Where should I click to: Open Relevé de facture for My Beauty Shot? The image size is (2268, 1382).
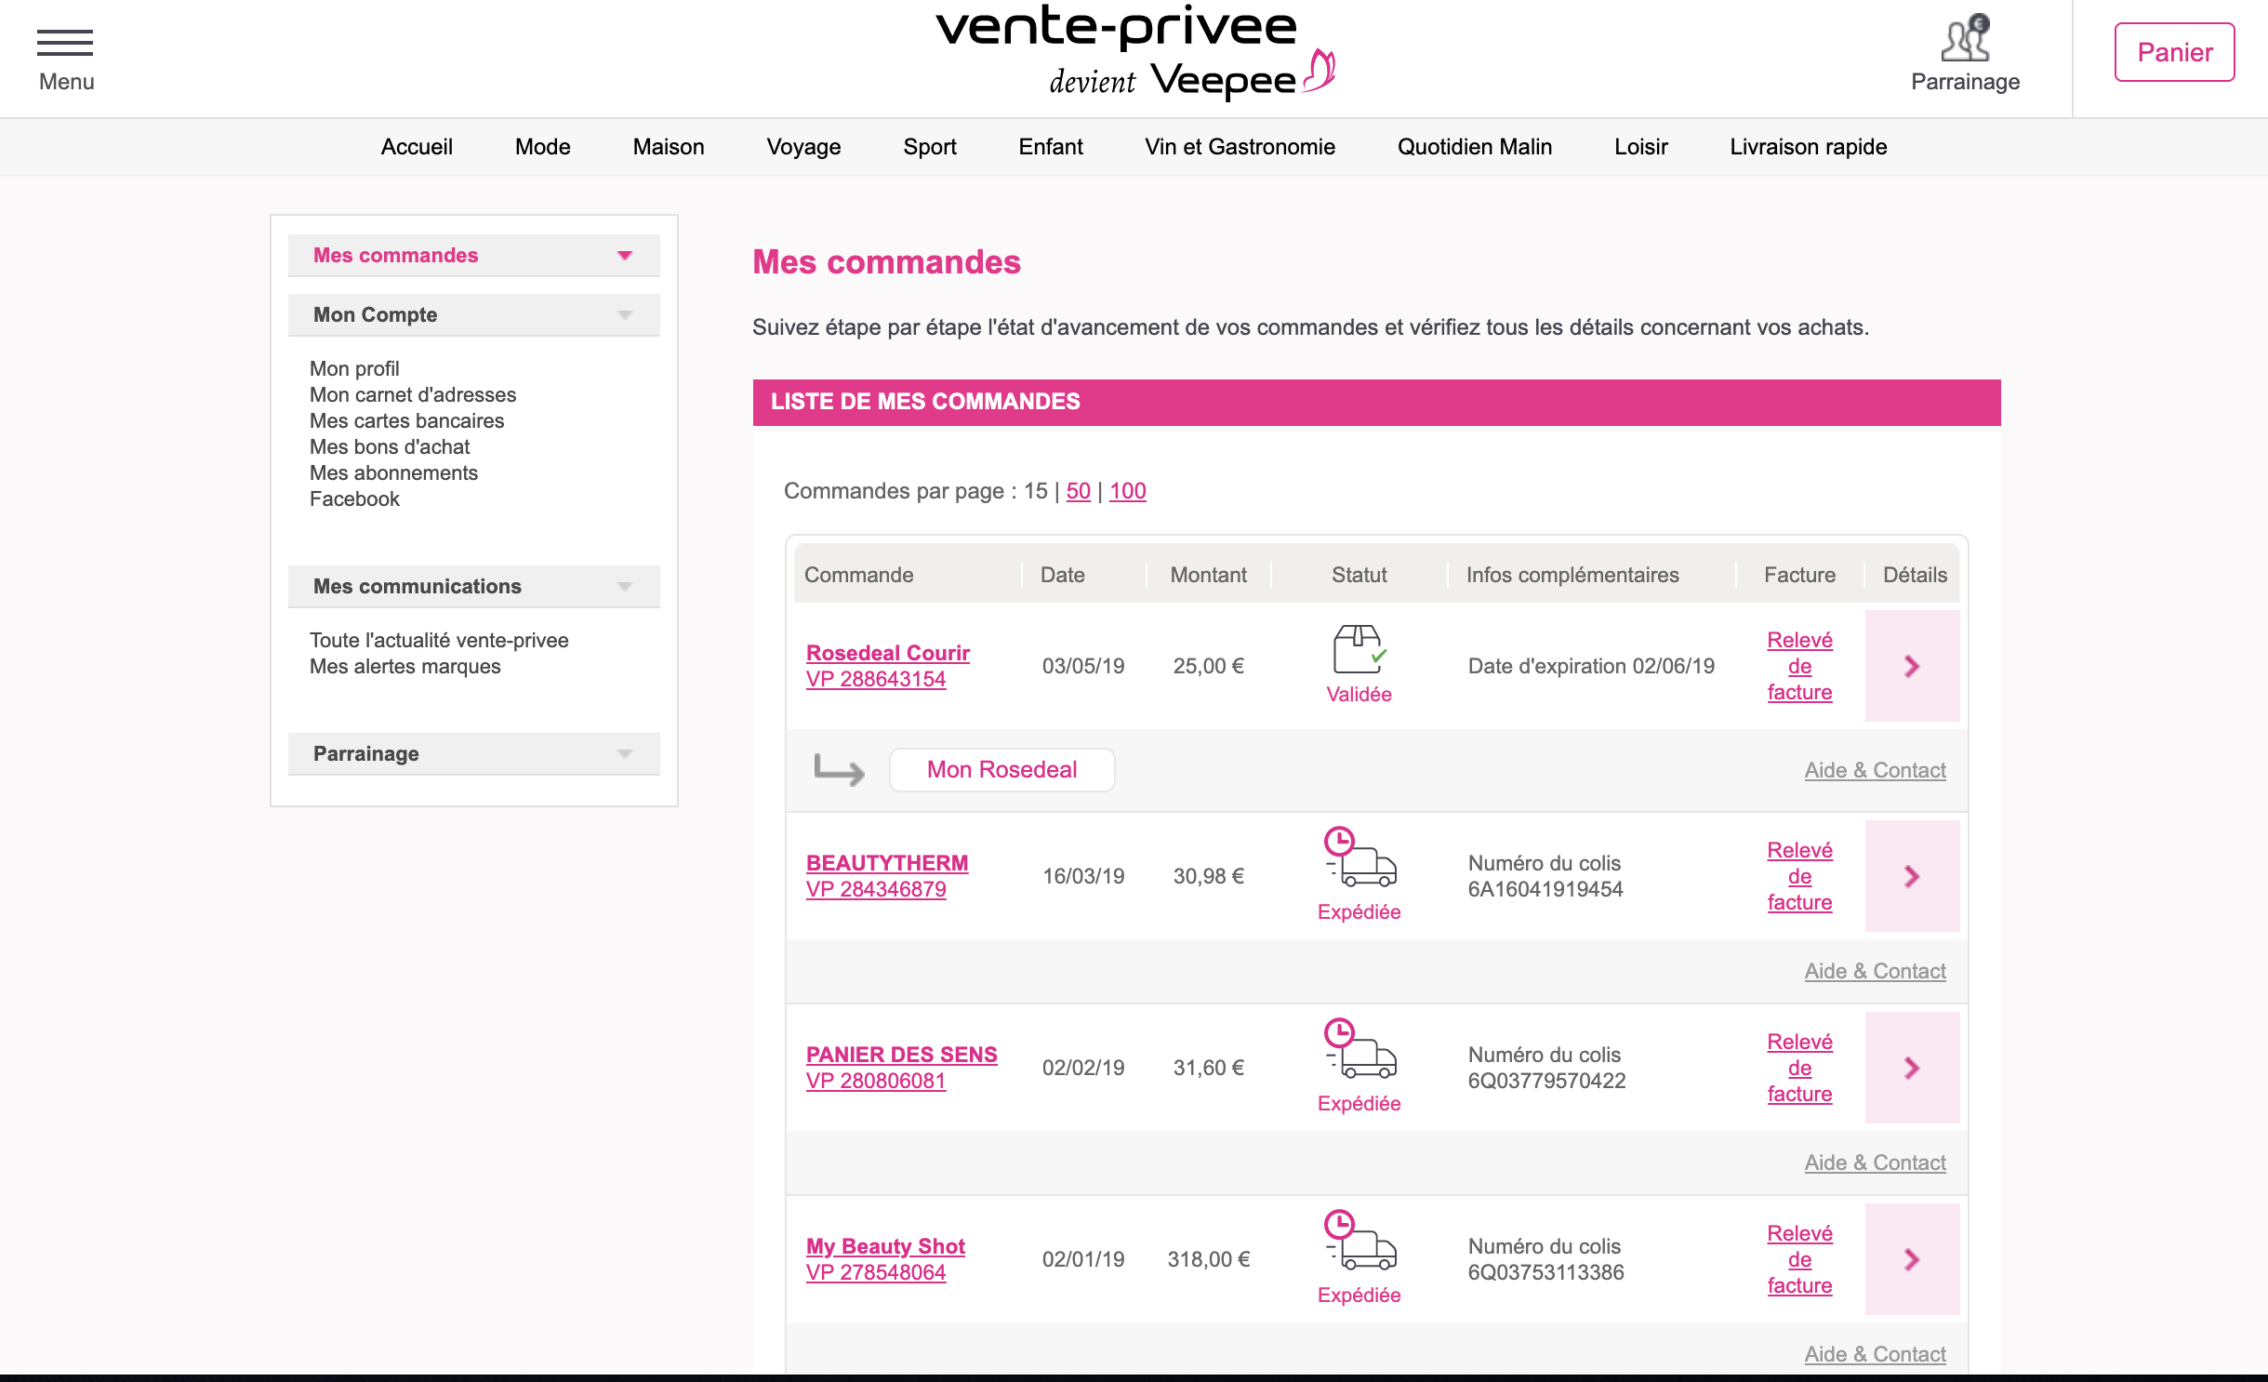(1799, 1259)
